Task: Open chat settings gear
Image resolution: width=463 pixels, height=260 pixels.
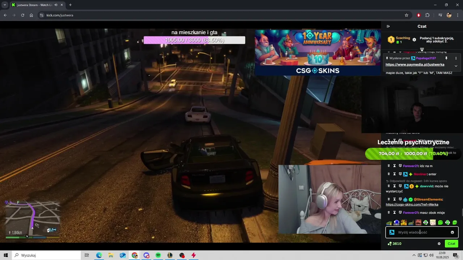Action: 439,244
